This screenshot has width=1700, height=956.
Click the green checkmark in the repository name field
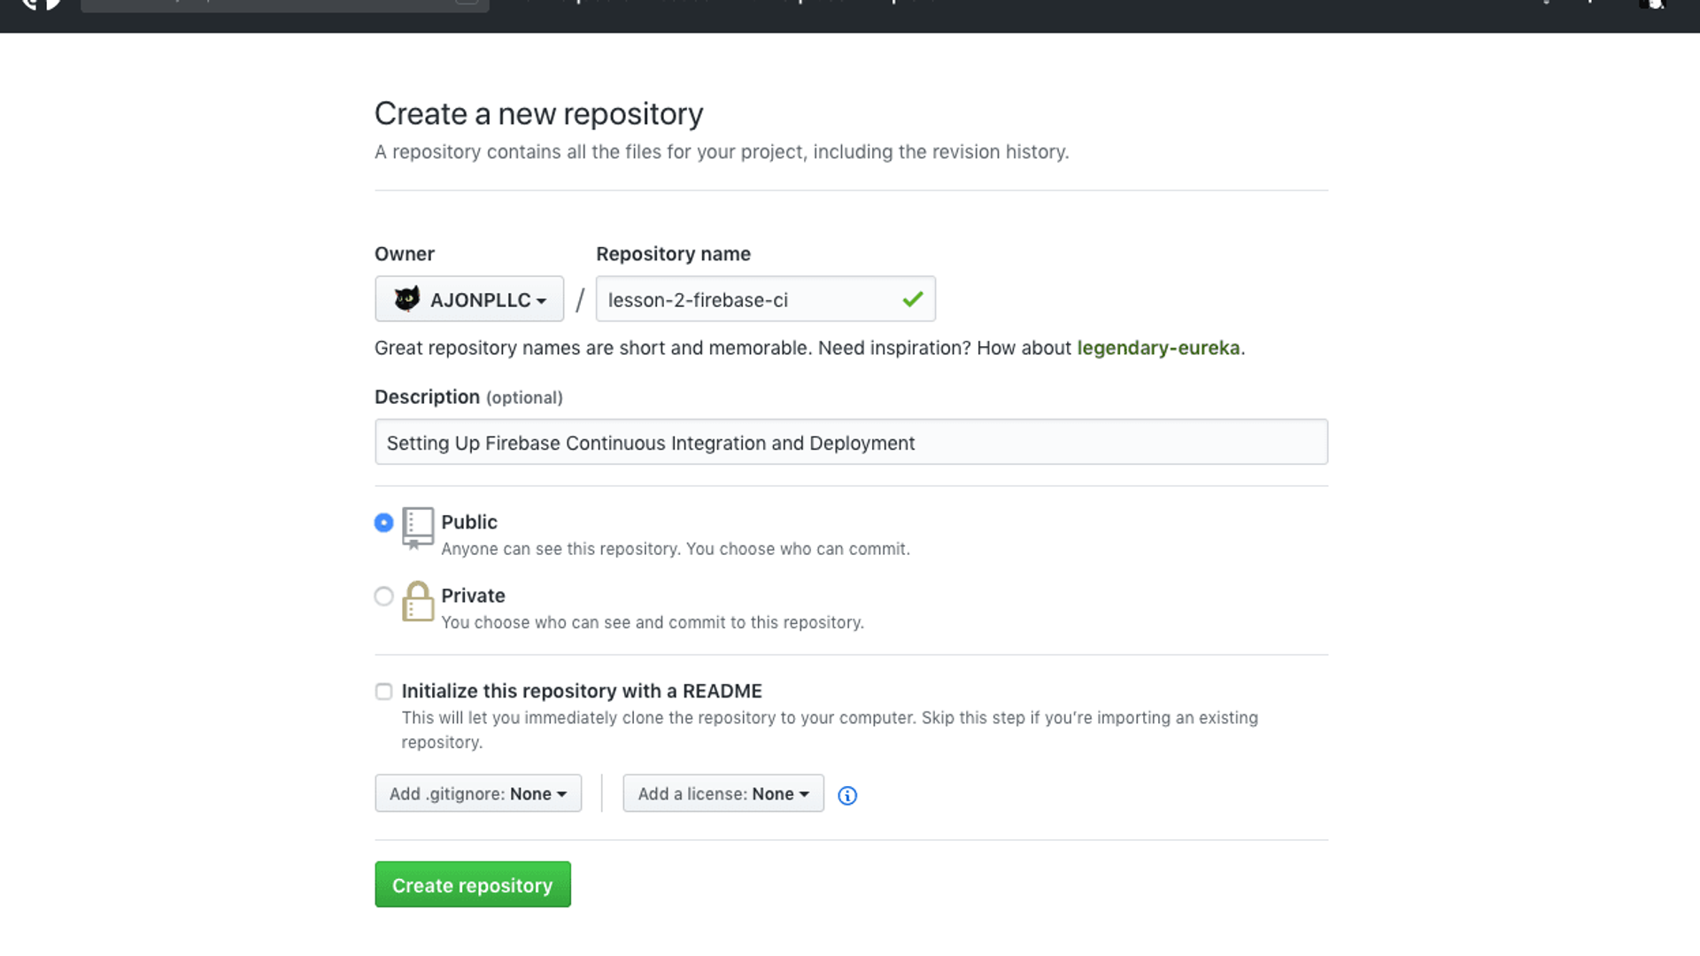pos(913,300)
